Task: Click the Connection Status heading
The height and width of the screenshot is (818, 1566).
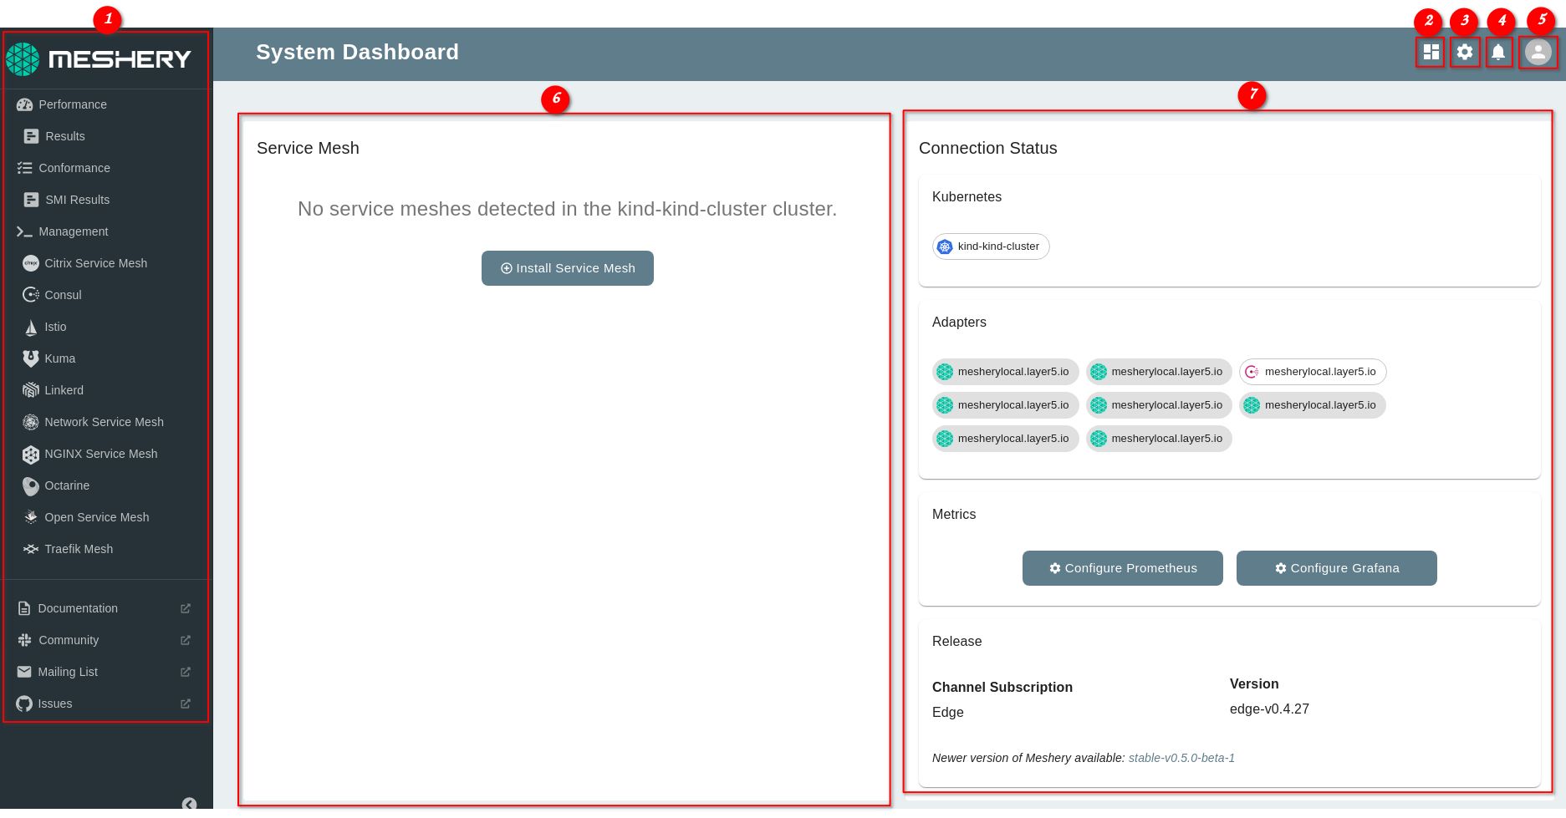Action: click(x=988, y=148)
